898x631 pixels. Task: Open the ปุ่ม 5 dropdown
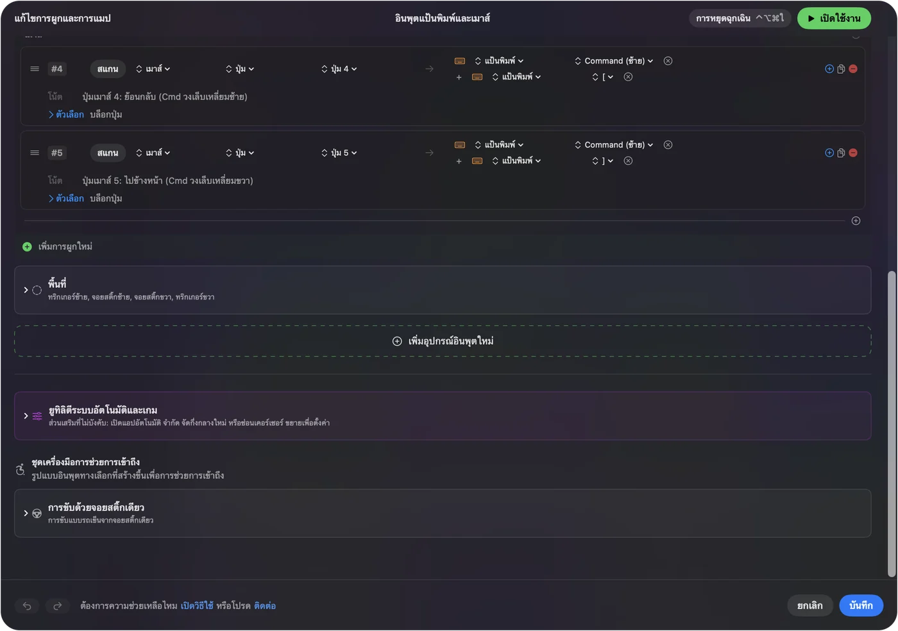point(339,153)
